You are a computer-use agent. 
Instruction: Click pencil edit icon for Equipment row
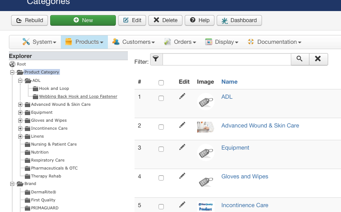(x=182, y=147)
